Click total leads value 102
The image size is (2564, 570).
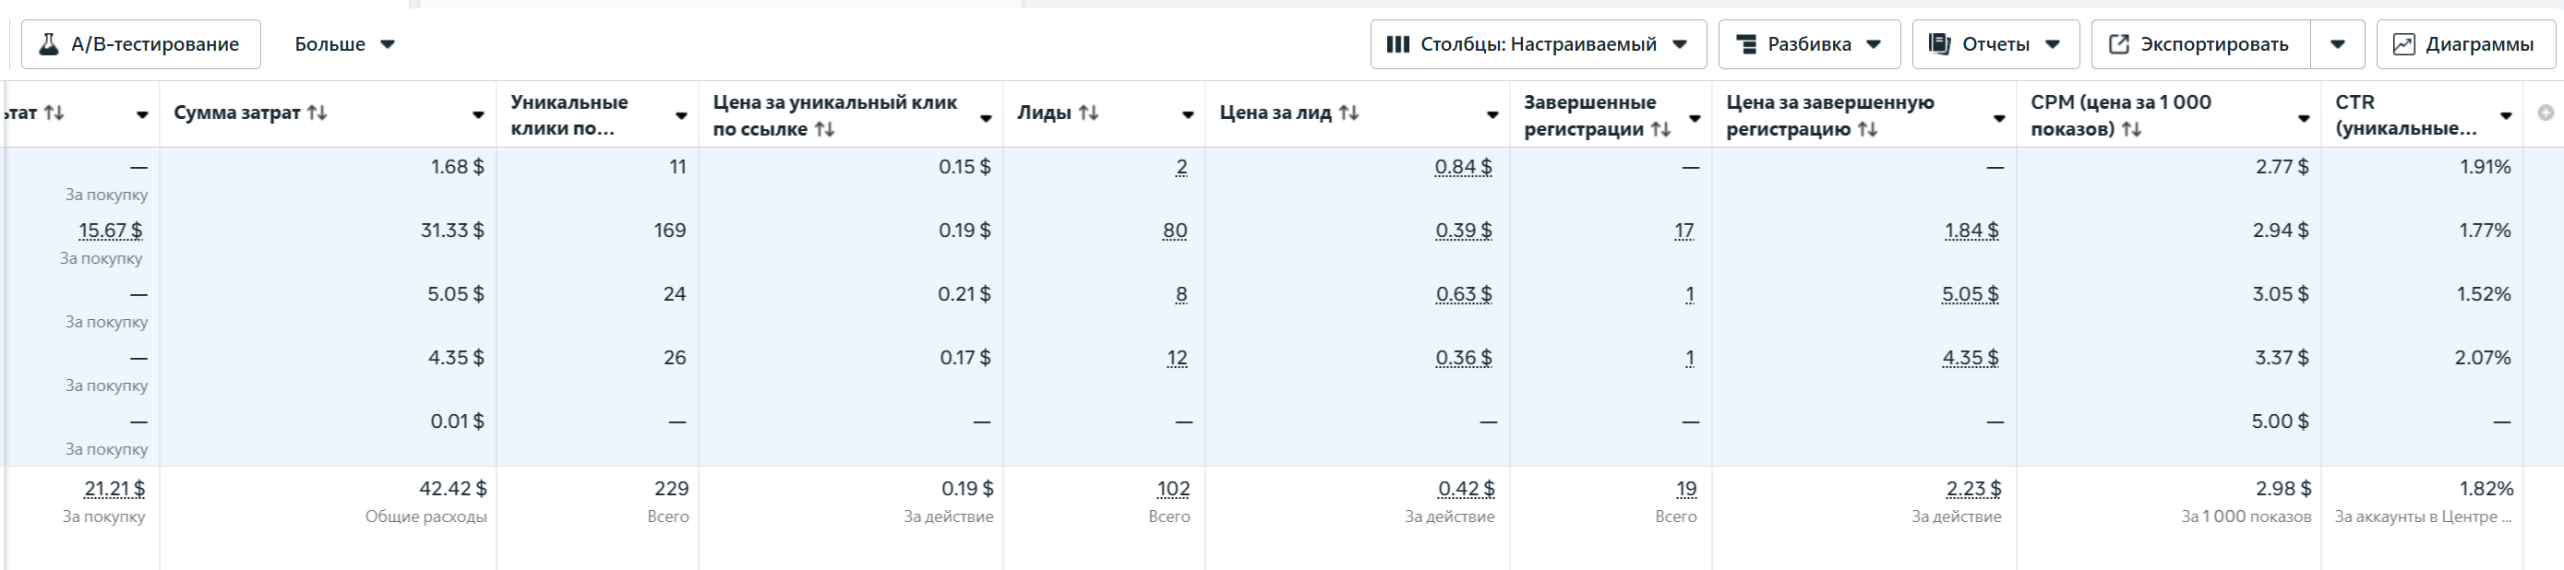(x=1173, y=489)
